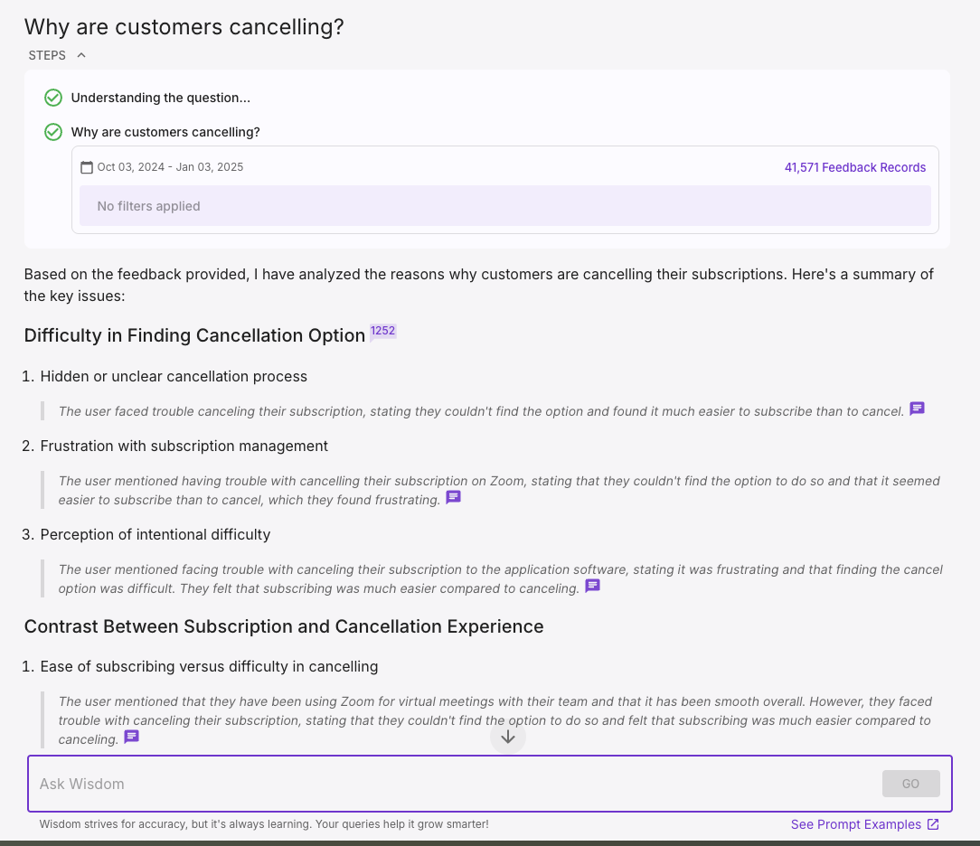Click the Understanding the question... step text
This screenshot has width=980, height=846.
(x=161, y=99)
